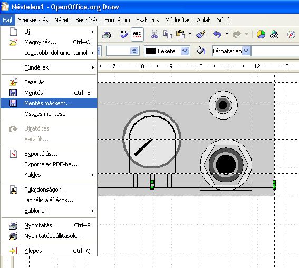Open the Ablak menu
Screen dimensions: 299x268
tap(204, 20)
